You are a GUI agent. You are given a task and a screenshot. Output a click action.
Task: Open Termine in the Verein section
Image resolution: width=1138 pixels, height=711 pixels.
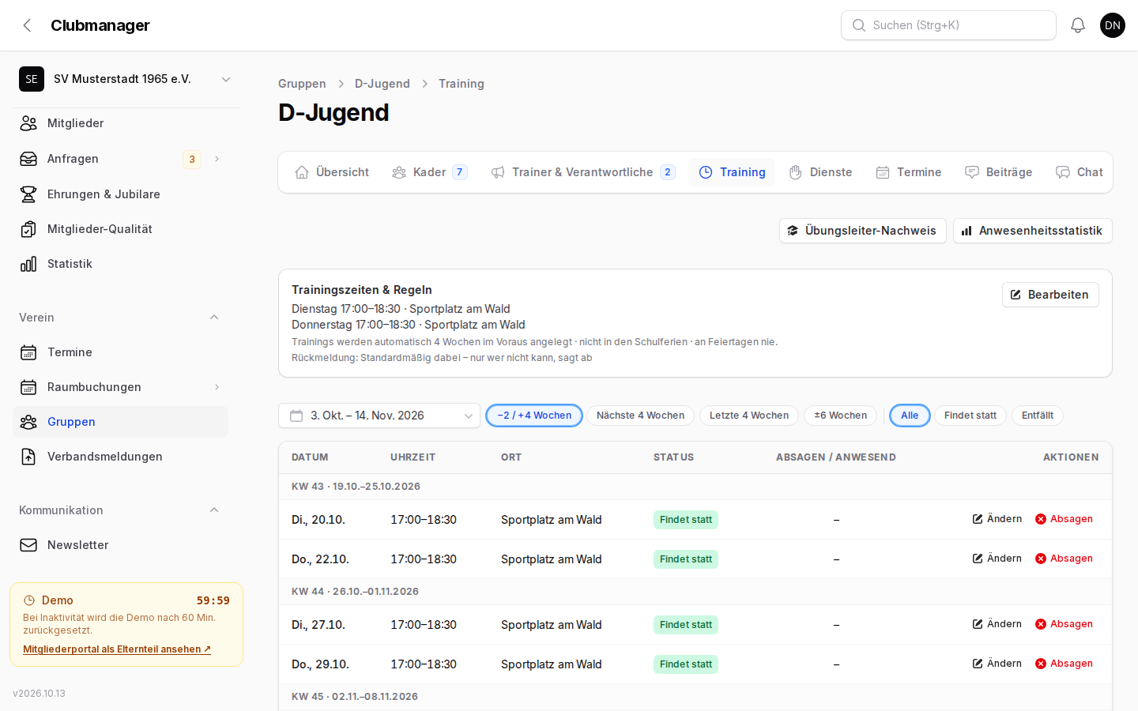(x=120, y=352)
